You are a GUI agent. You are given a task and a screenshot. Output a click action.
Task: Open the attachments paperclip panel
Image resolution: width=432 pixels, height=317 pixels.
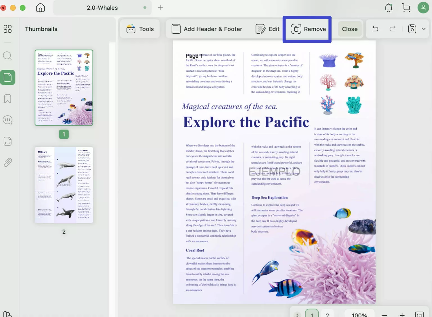[x=8, y=162]
